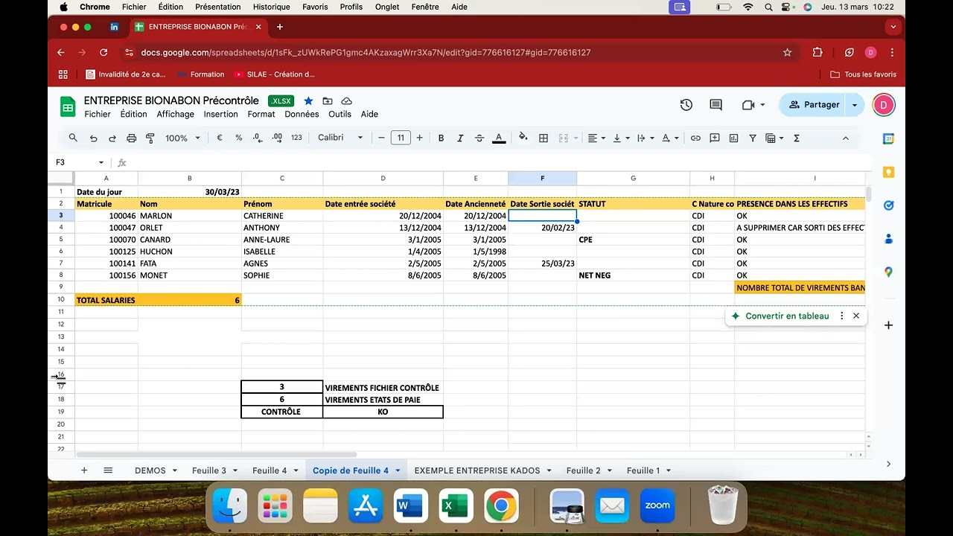Toggle bold formatting
Viewport: 953px width, 536px height.
point(441,138)
